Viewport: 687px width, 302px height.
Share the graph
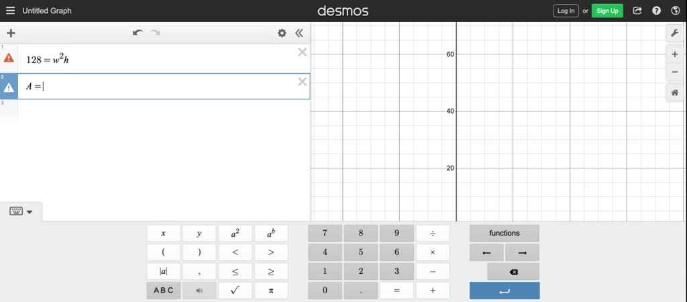pyautogui.click(x=637, y=11)
